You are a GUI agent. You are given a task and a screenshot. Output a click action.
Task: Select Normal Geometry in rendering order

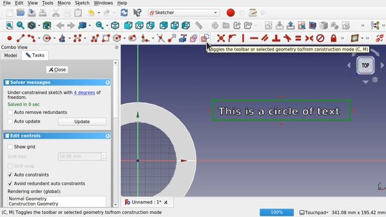[x=28, y=198]
